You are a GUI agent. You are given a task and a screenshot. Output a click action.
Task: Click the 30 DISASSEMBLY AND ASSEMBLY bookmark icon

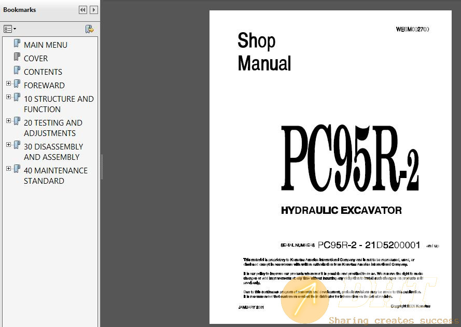(x=17, y=145)
